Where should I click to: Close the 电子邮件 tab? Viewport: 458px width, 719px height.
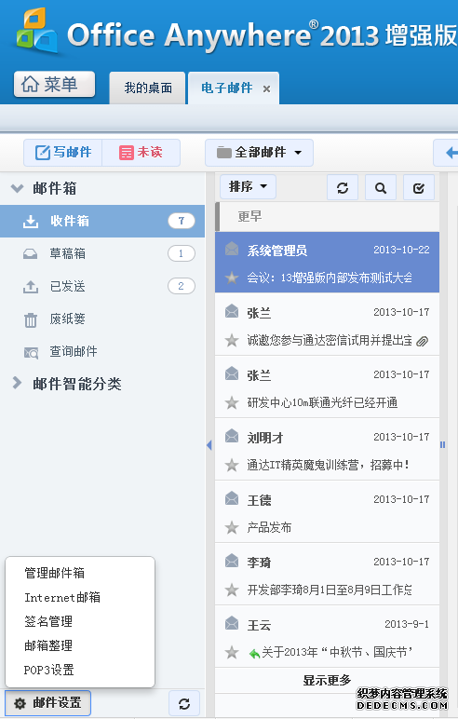[x=266, y=89]
